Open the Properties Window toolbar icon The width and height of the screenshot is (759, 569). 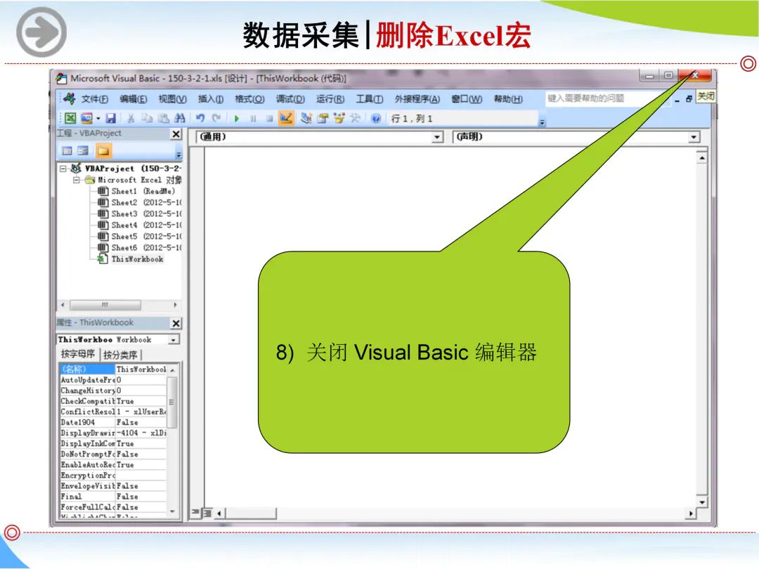pos(323,118)
